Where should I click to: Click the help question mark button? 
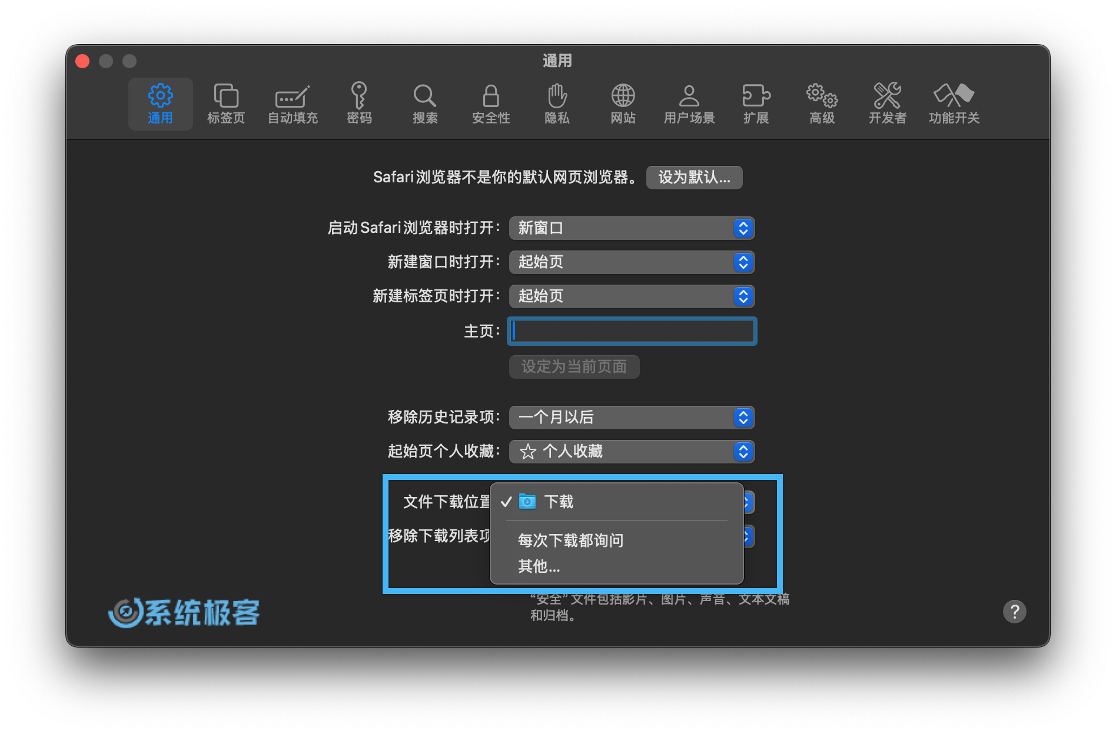[1014, 612]
